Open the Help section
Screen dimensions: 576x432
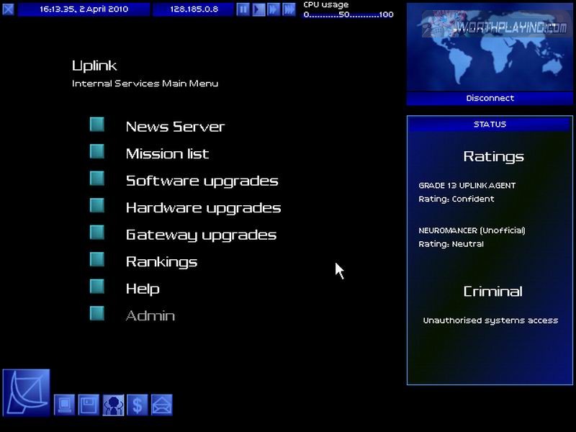[143, 289]
